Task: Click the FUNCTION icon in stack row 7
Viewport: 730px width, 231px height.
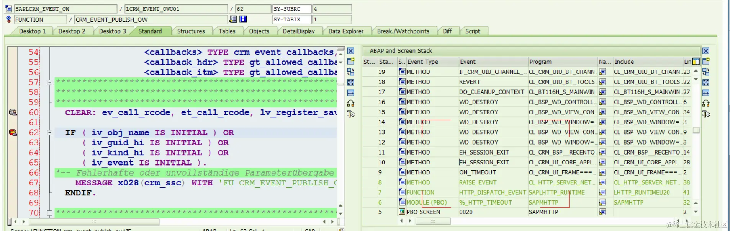Action: pos(402,192)
